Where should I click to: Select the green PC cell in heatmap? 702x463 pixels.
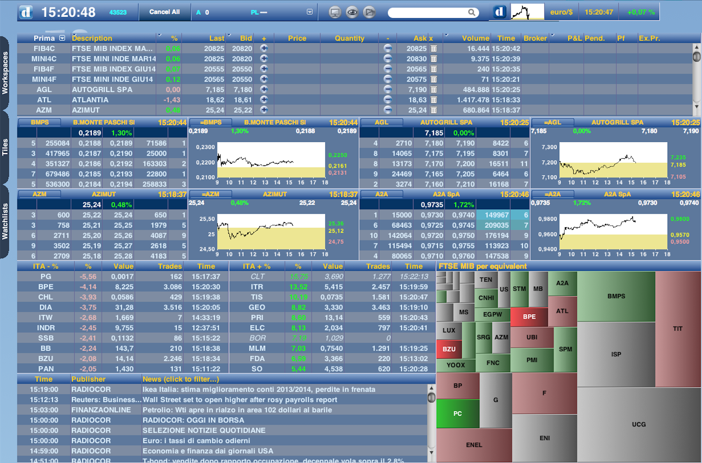coord(457,414)
